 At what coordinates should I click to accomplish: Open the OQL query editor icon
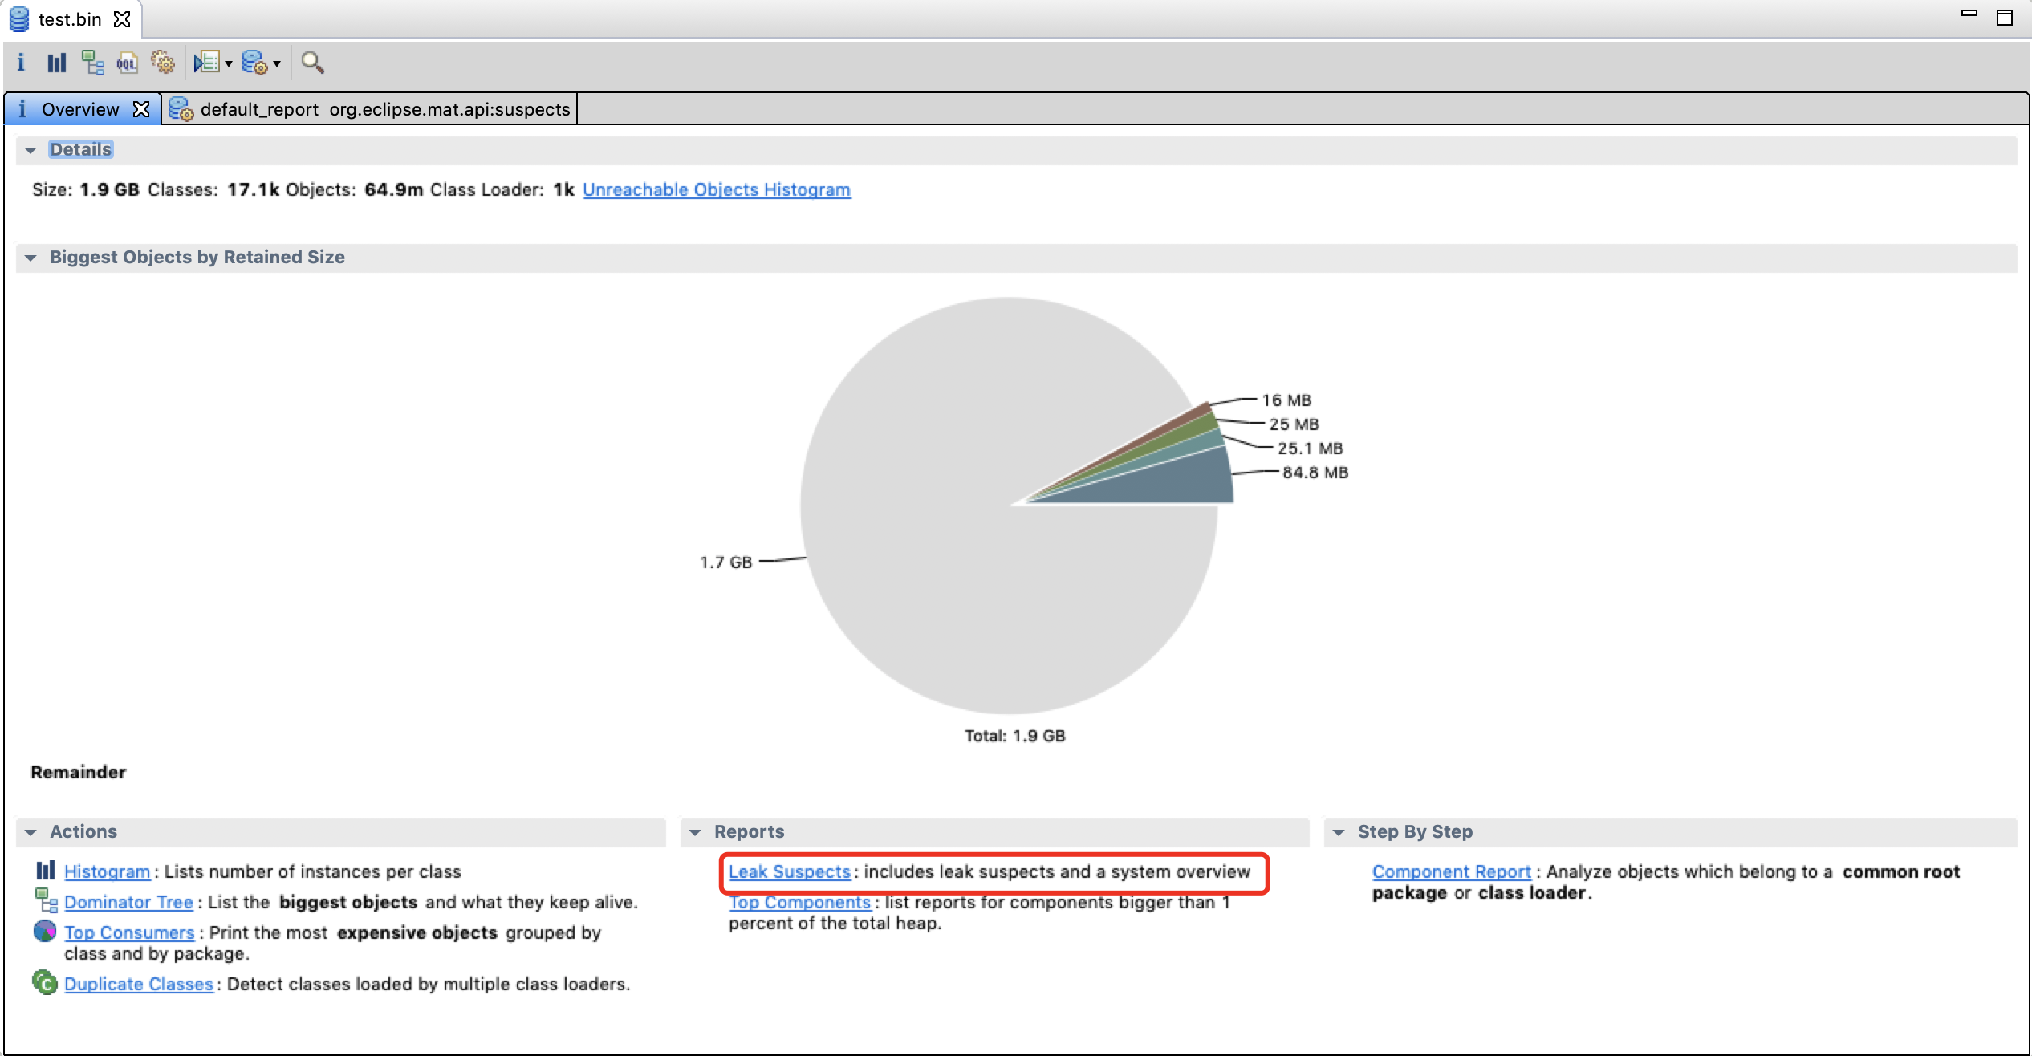pyautogui.click(x=127, y=62)
